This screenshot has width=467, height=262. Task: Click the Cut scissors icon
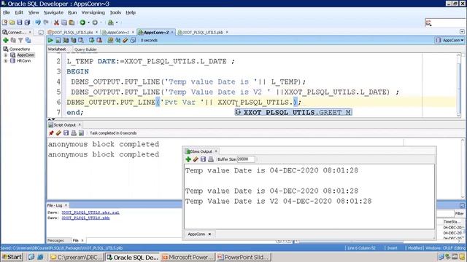tap(56, 23)
